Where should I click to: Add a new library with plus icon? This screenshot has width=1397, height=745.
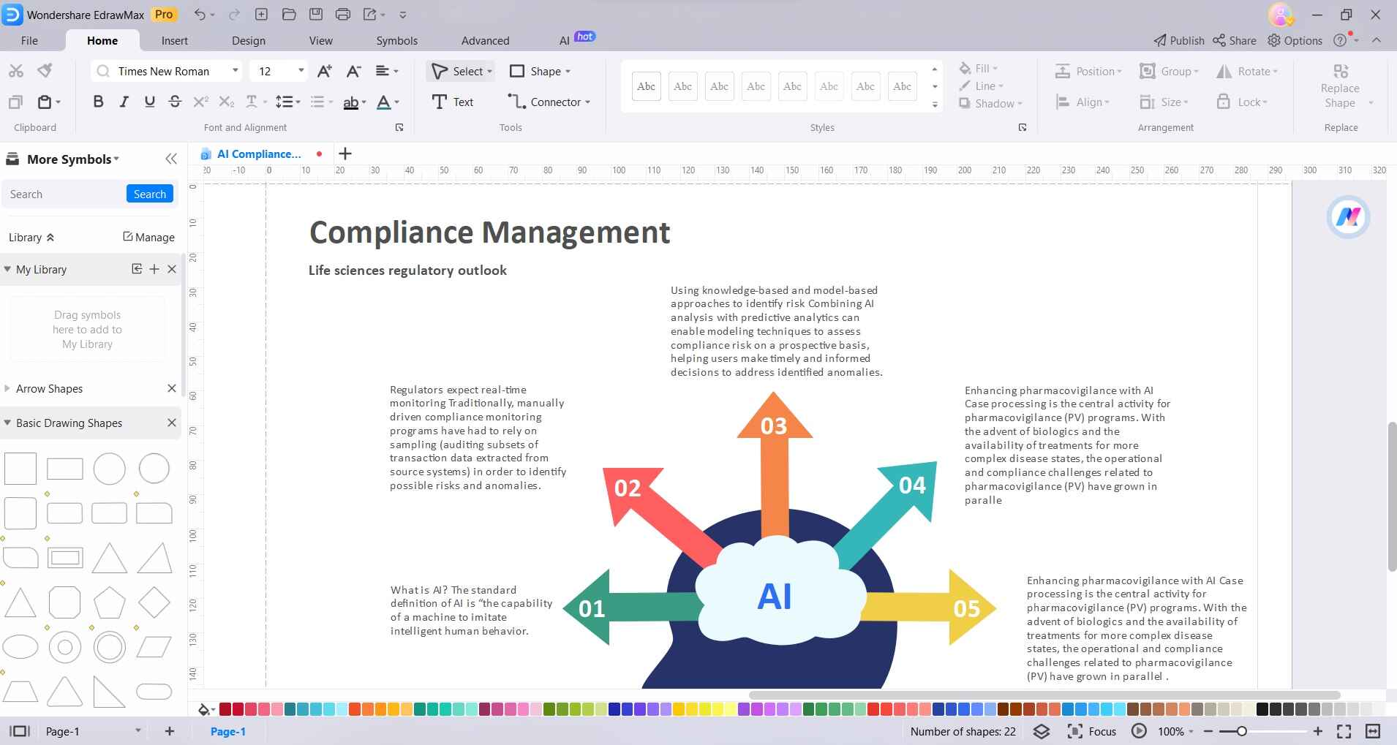[x=154, y=269]
